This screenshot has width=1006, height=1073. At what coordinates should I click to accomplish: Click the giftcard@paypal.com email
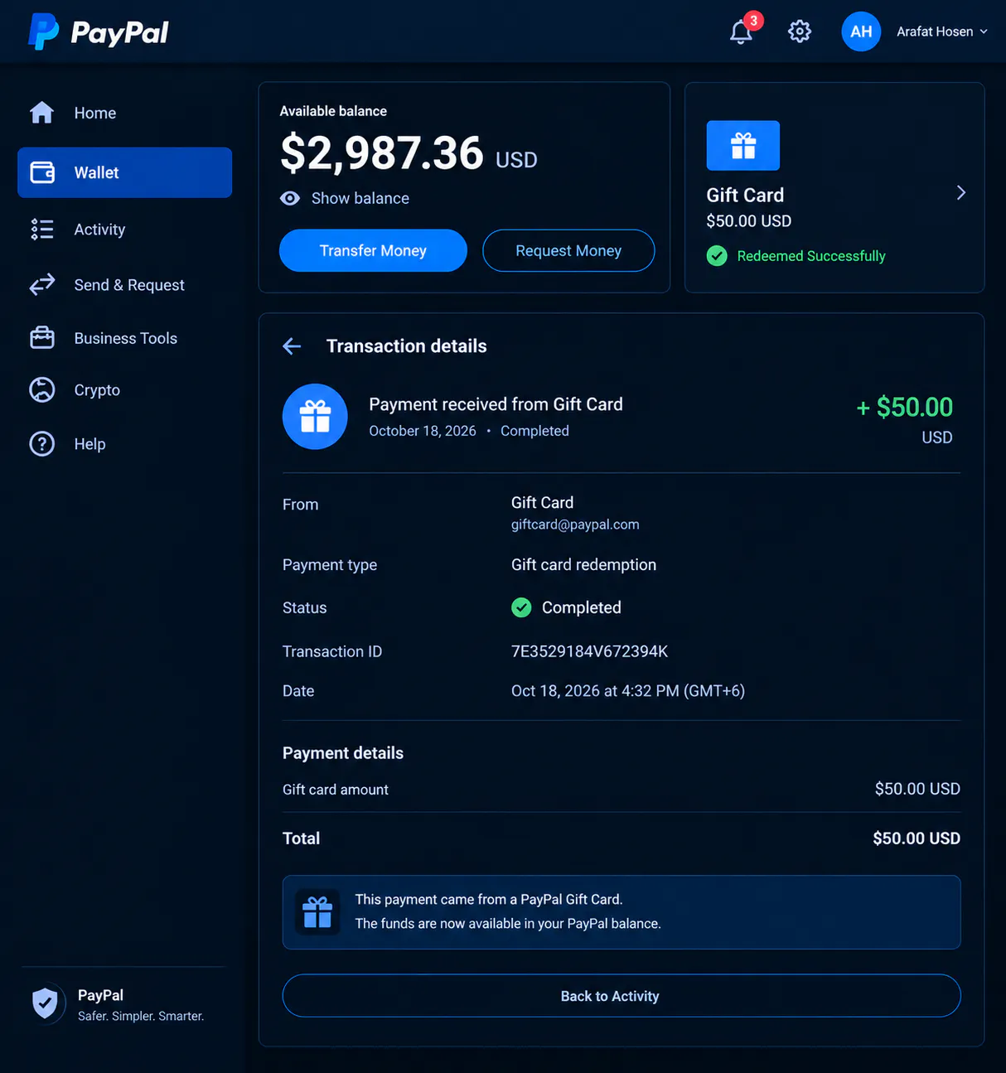(x=575, y=524)
